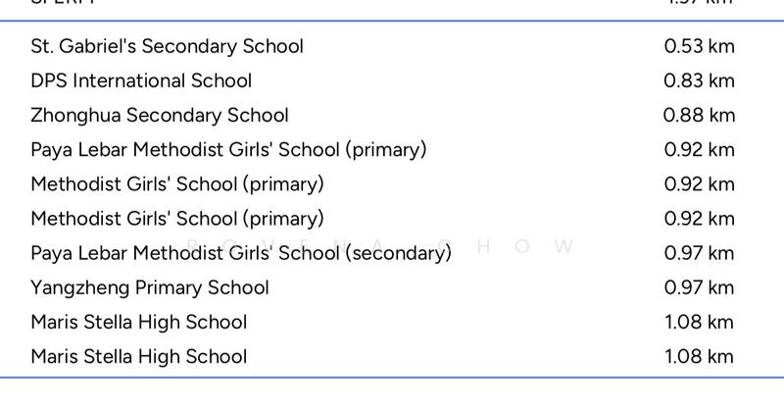Click the blue divider below the last row
The width and height of the screenshot is (784, 412).
[x=392, y=378]
